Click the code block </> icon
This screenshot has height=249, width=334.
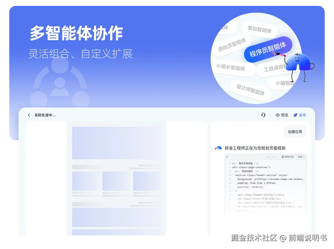point(227,157)
